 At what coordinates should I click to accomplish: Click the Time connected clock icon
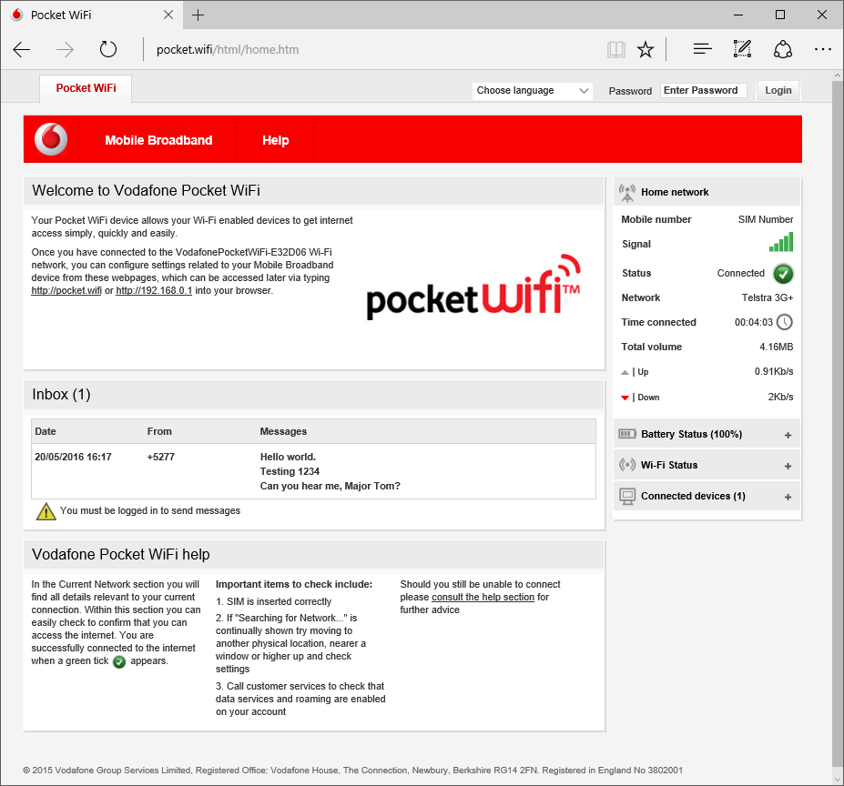click(x=785, y=322)
